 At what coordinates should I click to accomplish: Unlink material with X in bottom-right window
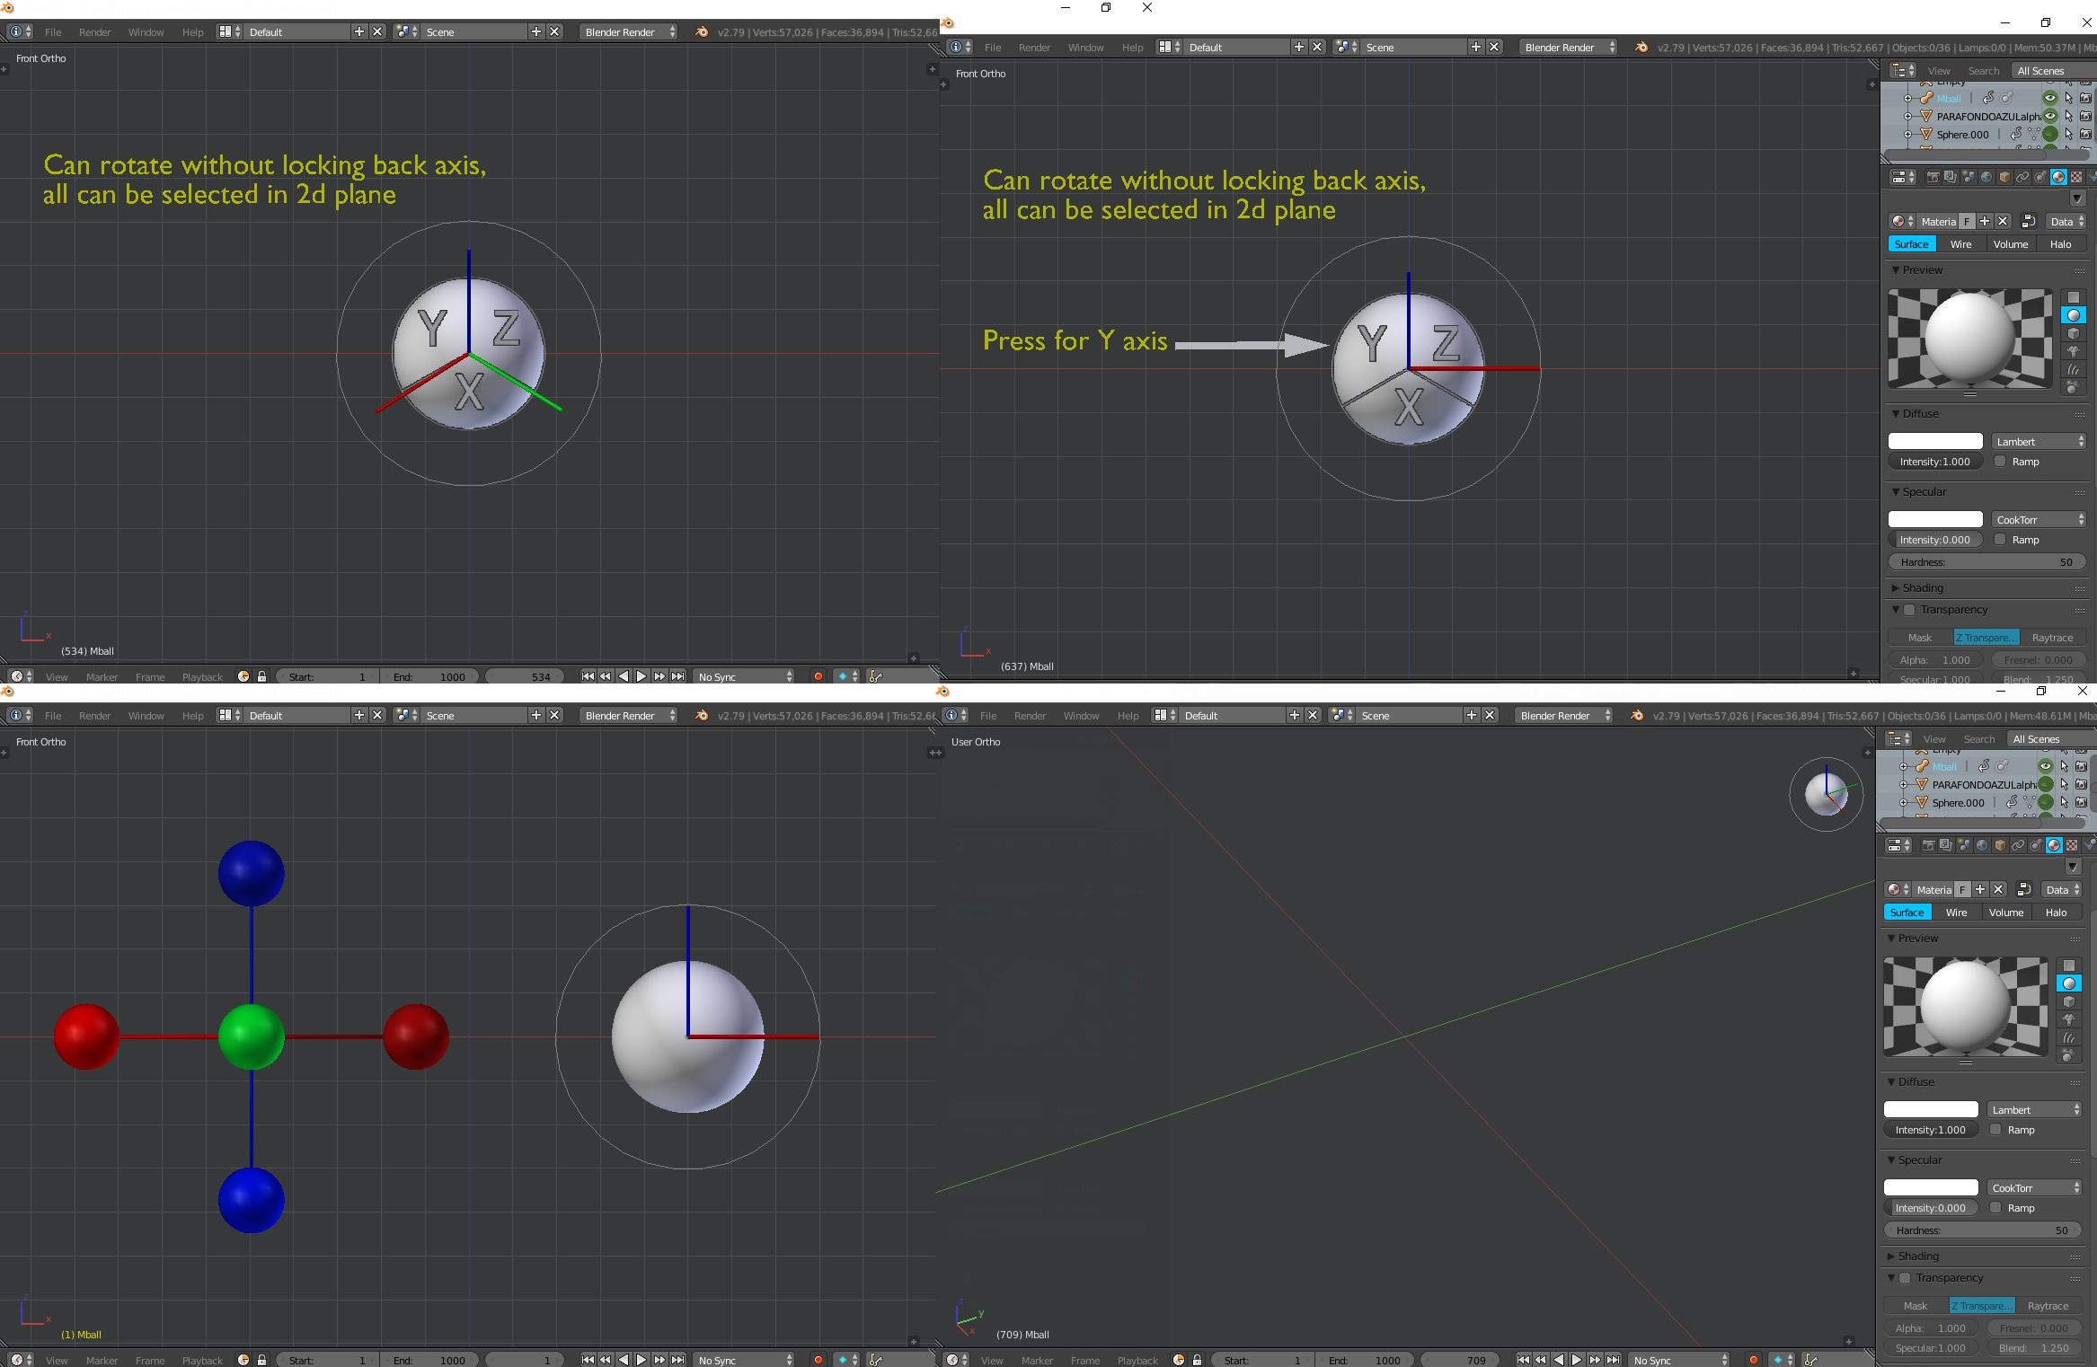pyautogui.click(x=1998, y=889)
